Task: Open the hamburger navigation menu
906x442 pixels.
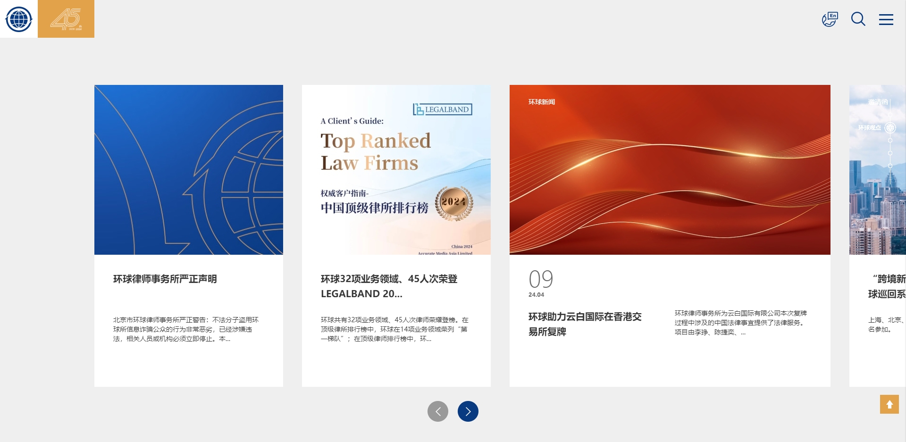Action: 886,19
